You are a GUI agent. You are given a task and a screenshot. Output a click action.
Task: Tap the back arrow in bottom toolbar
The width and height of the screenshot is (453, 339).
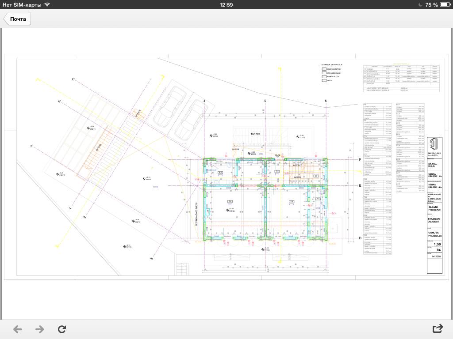click(x=18, y=329)
